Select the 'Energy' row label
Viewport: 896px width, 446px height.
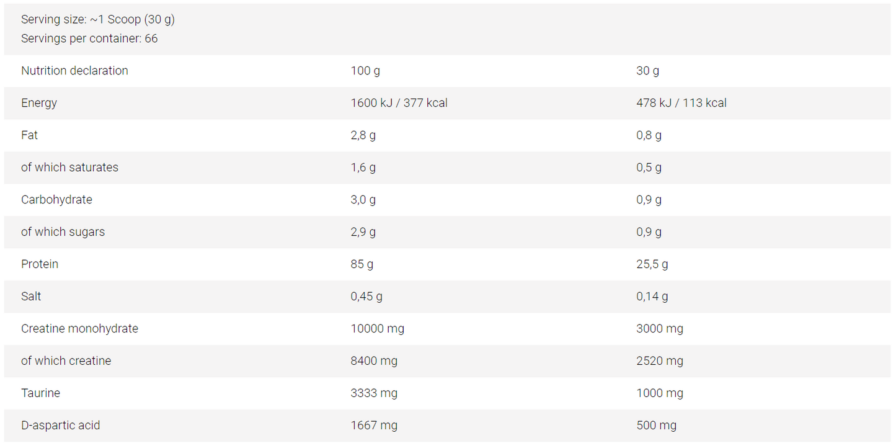(x=39, y=103)
